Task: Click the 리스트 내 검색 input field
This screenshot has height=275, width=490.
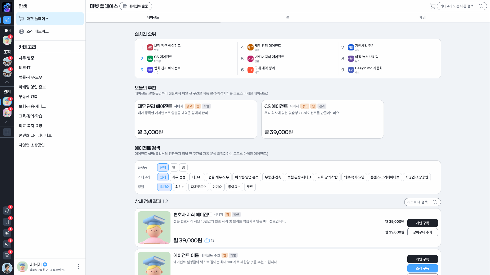Action: tap(423, 202)
